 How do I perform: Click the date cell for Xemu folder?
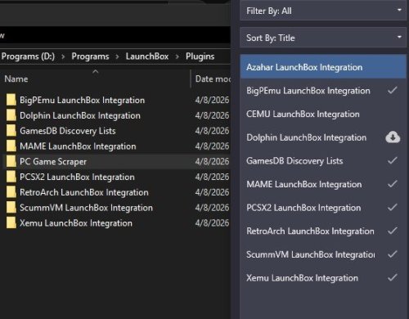tap(212, 223)
